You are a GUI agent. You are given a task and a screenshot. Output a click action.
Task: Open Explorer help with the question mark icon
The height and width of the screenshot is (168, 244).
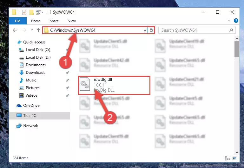pos(236,21)
